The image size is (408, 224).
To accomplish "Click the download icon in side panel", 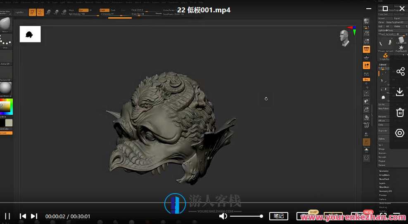I will pyautogui.click(x=400, y=92).
